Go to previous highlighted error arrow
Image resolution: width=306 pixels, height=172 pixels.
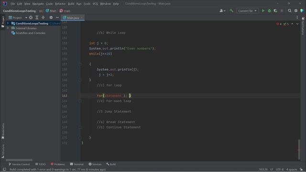click(x=292, y=24)
